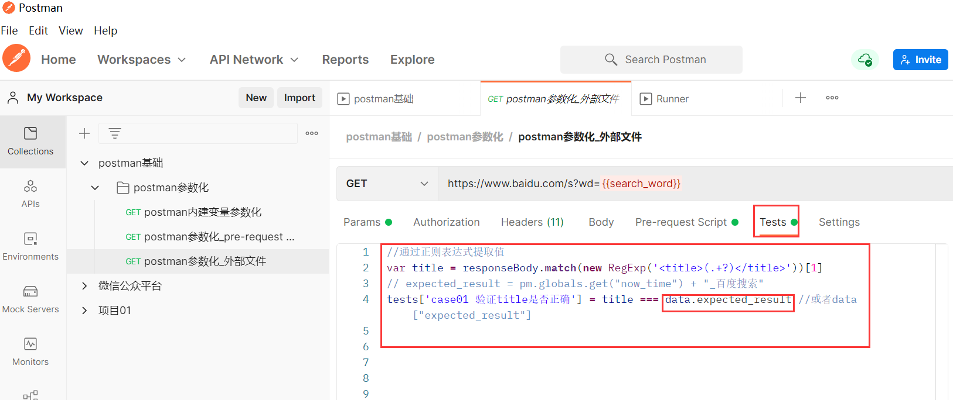
Task: Open the File menu
Action: [x=9, y=30]
